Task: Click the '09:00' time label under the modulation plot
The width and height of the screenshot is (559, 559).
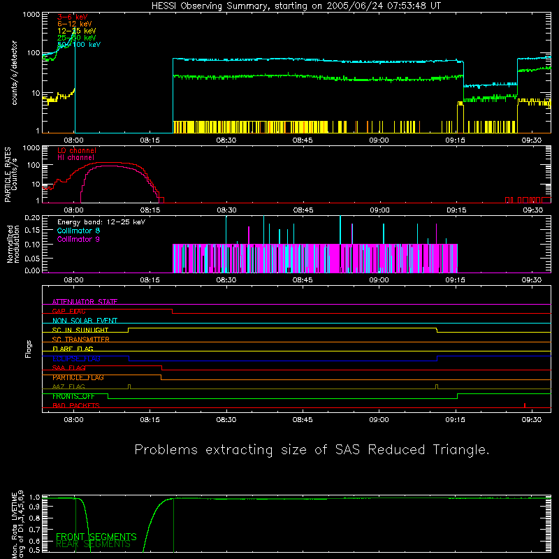Action: (x=379, y=280)
